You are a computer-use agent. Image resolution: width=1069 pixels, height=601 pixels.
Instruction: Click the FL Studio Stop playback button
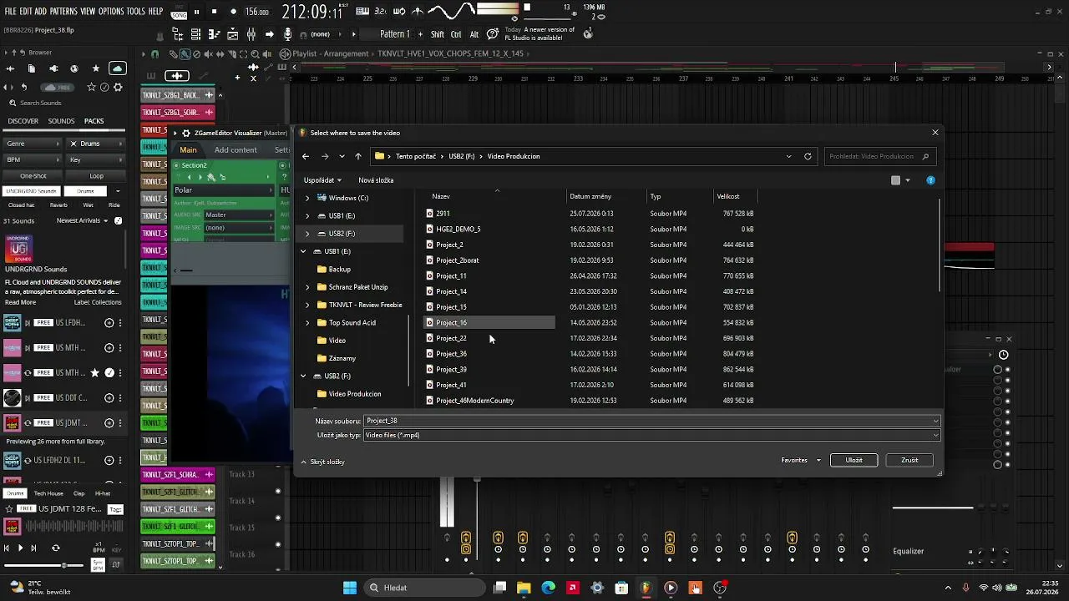click(x=214, y=12)
